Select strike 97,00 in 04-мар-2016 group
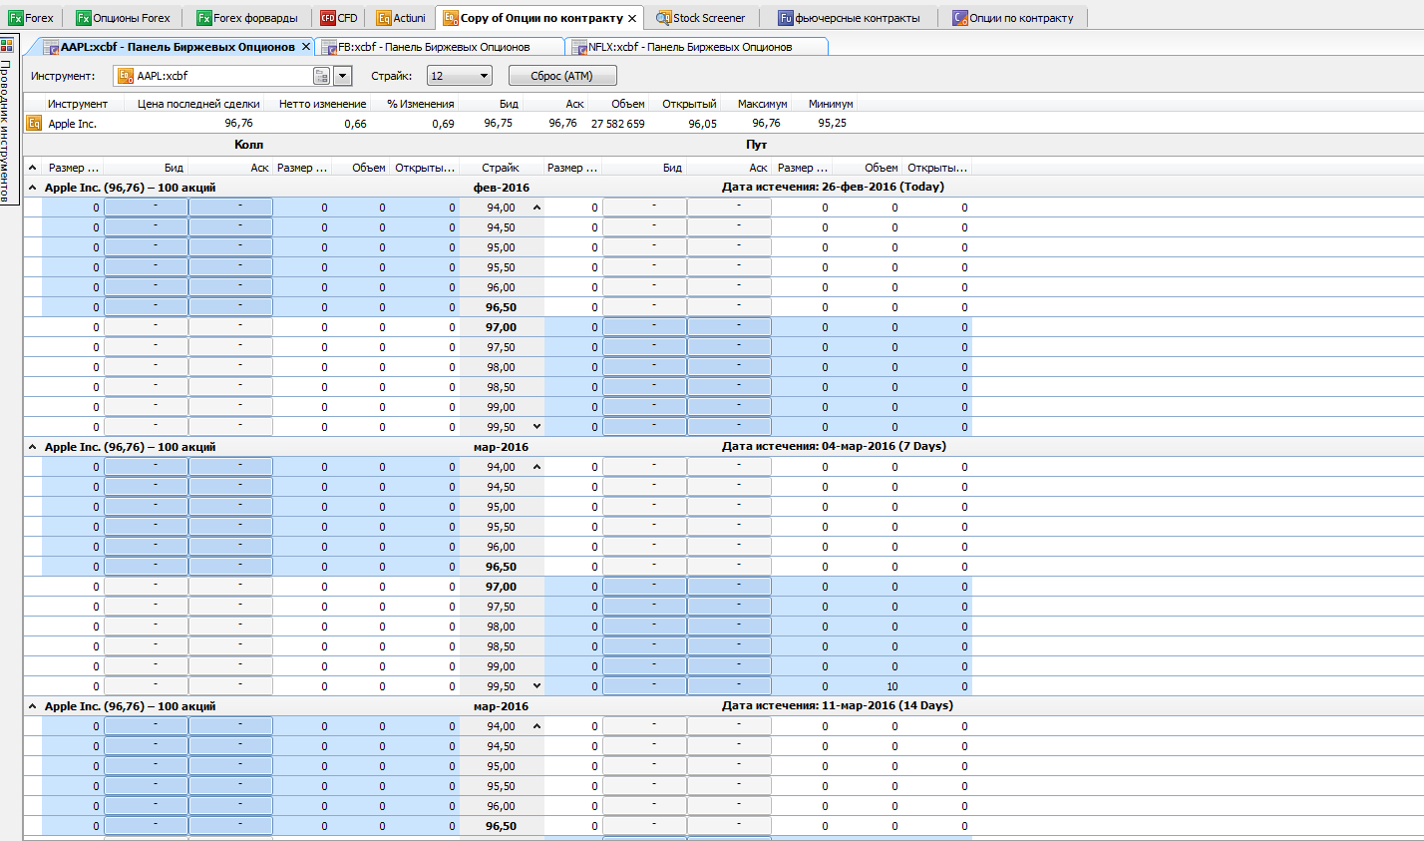Viewport: 1424px width, 841px height. point(501,587)
